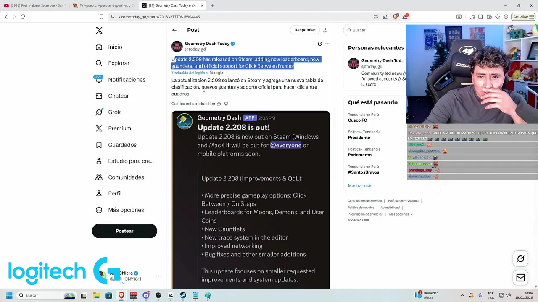Click Mostrar más under trends

[360, 186]
